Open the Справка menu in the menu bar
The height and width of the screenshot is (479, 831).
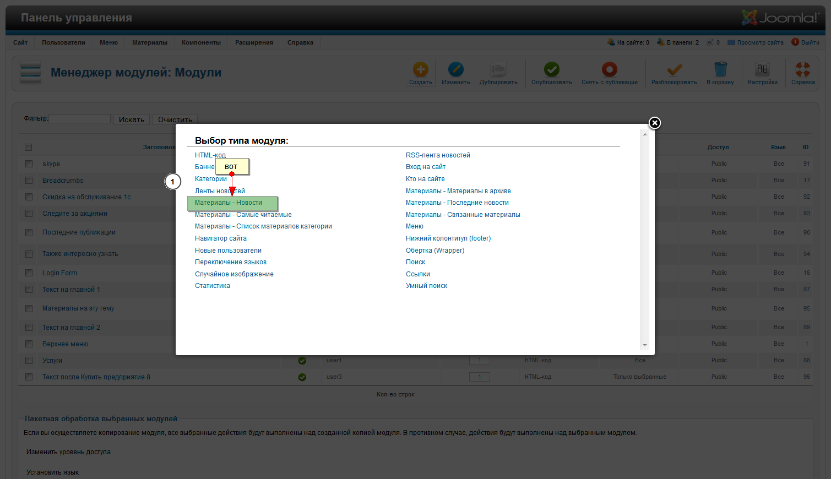click(x=300, y=42)
